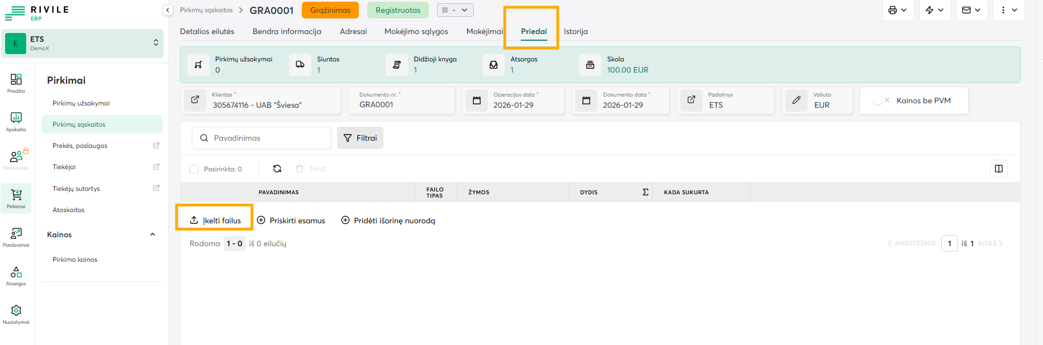Click the Įkelti failus upload button

click(215, 221)
